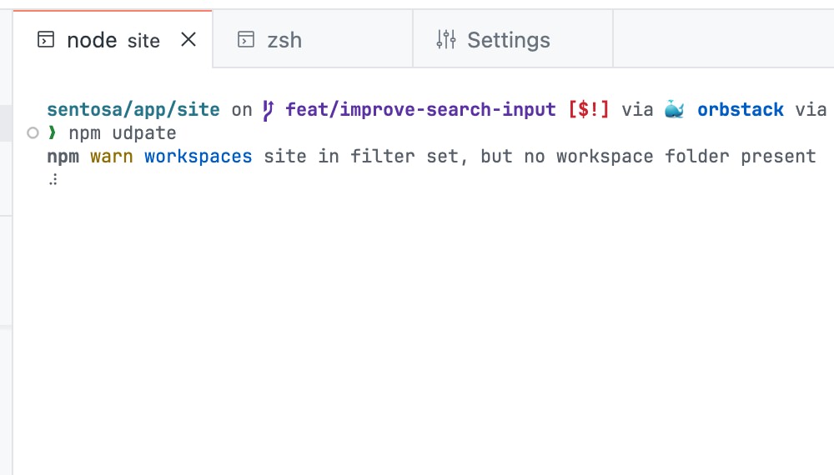This screenshot has width=834, height=475.
Task: Click the terminal icon on the node tab
Action: [47, 40]
